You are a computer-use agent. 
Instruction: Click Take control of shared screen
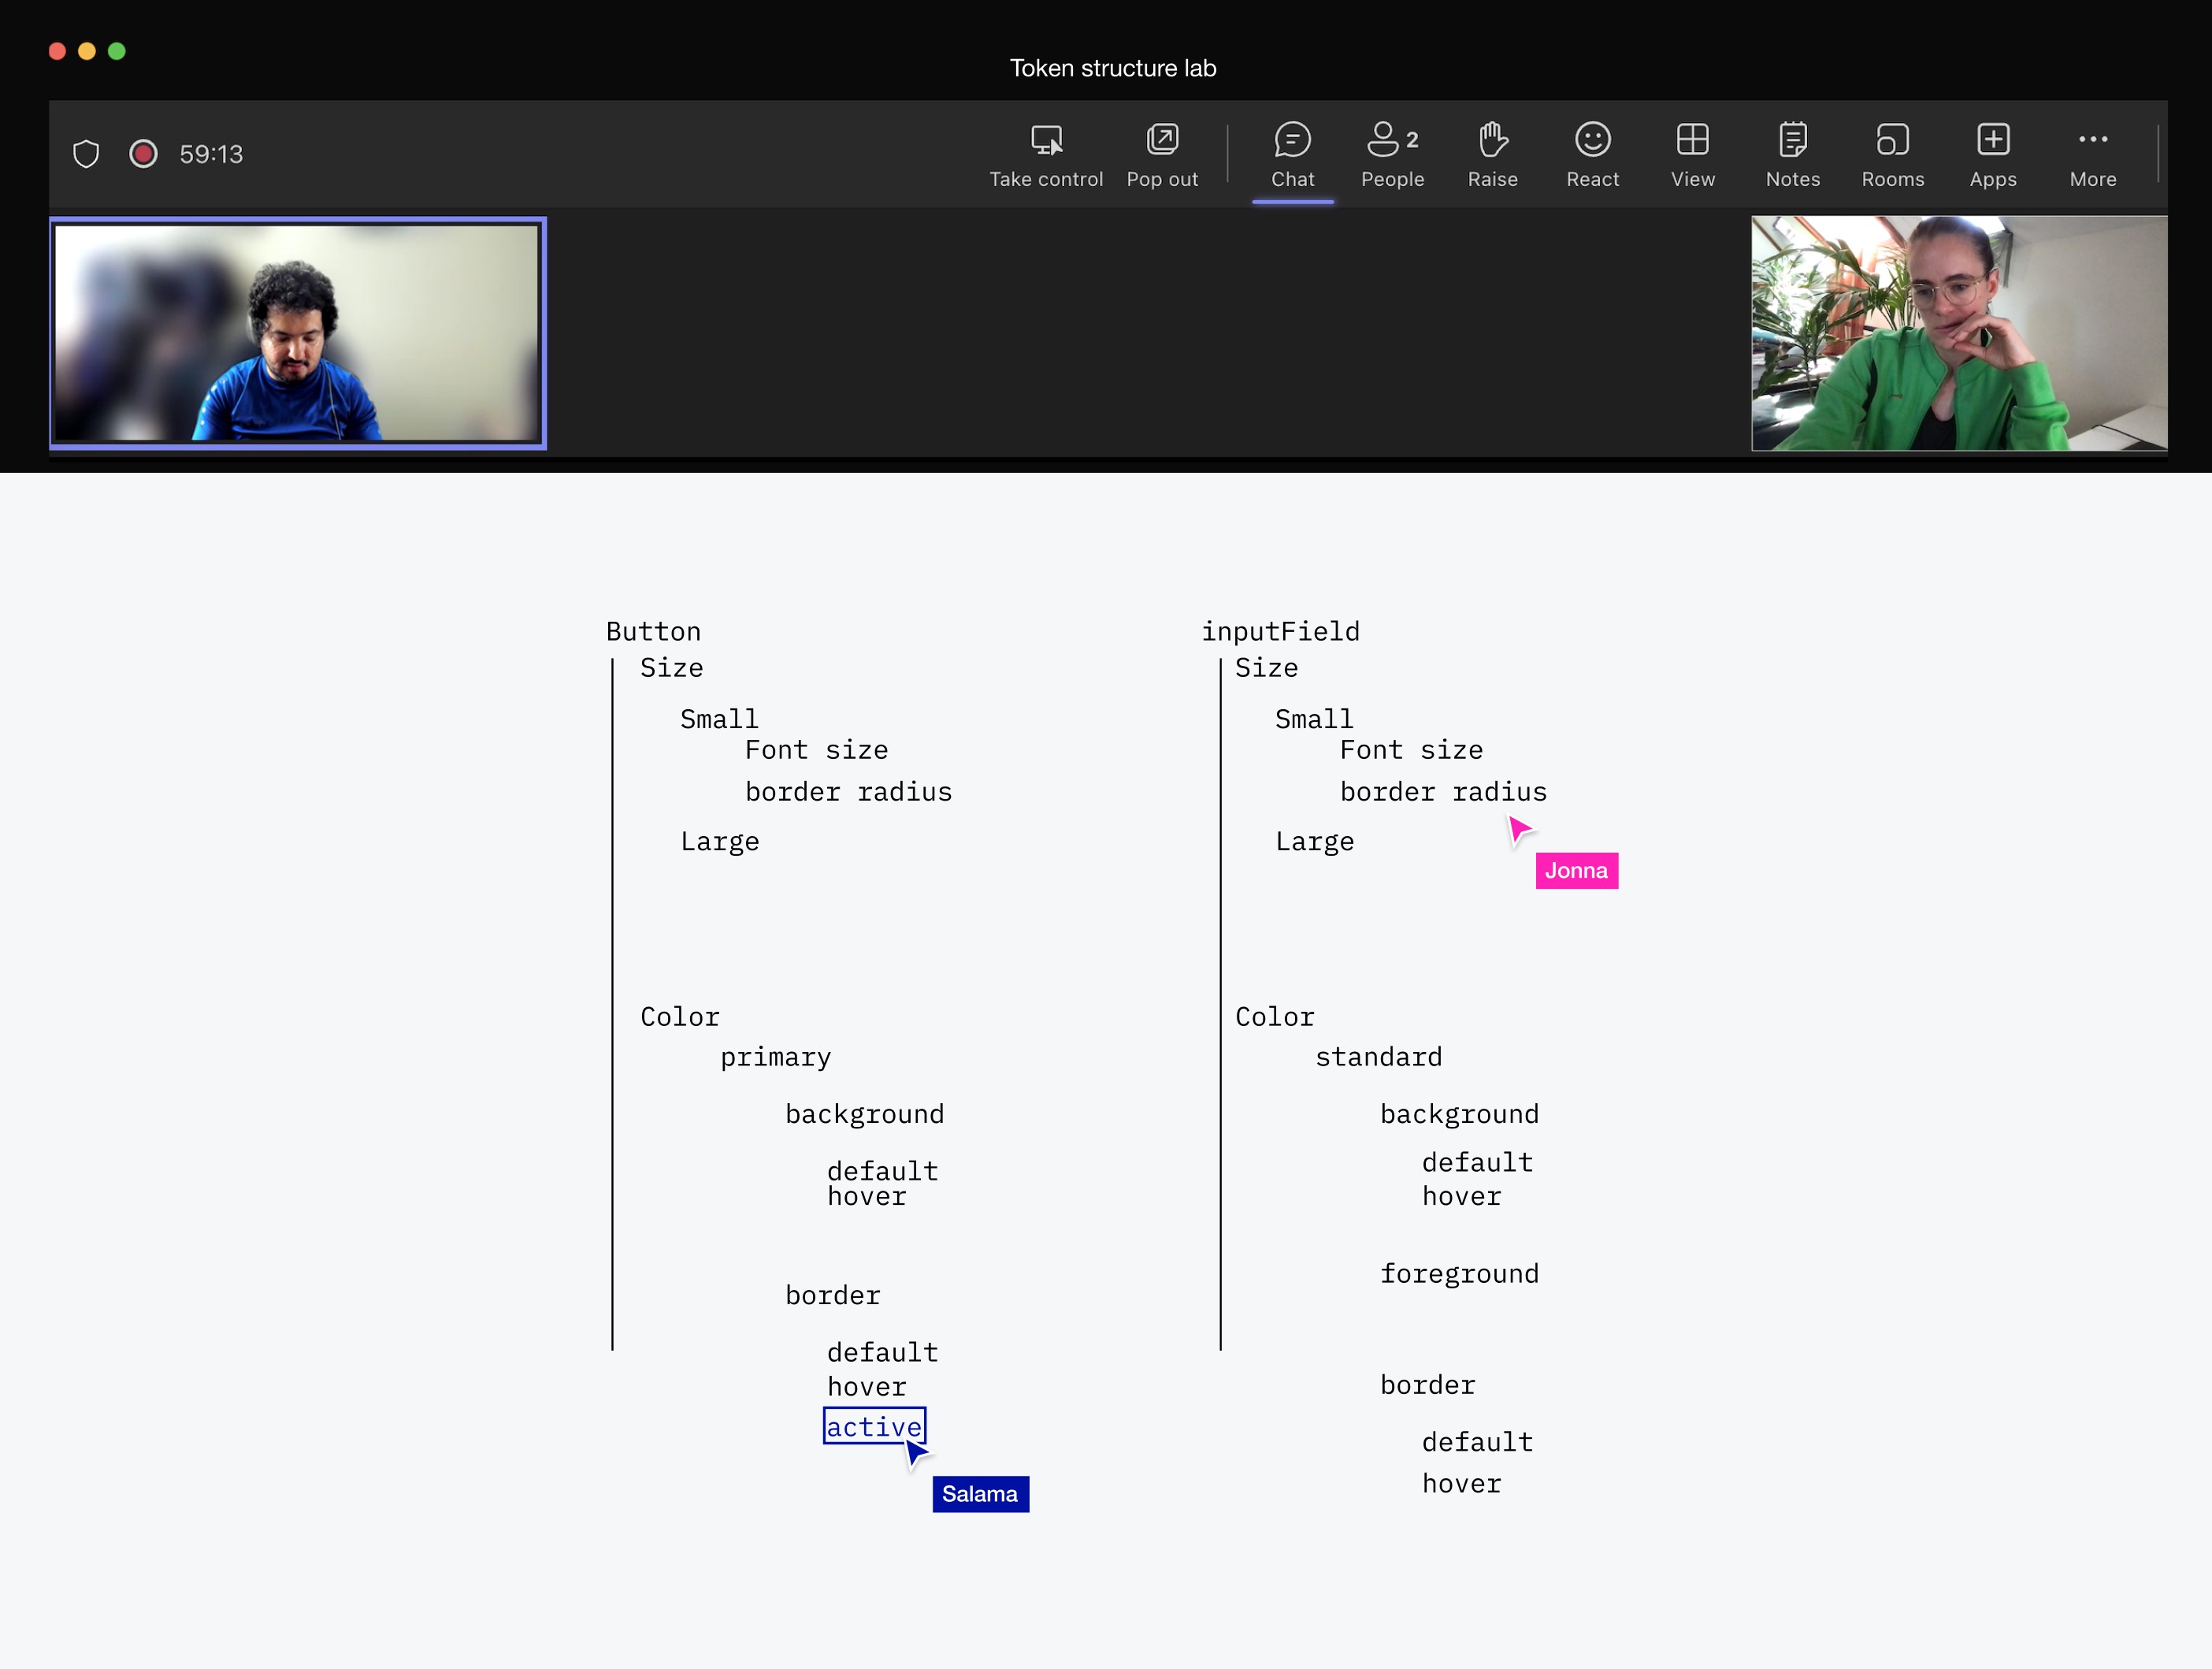click(x=1046, y=154)
